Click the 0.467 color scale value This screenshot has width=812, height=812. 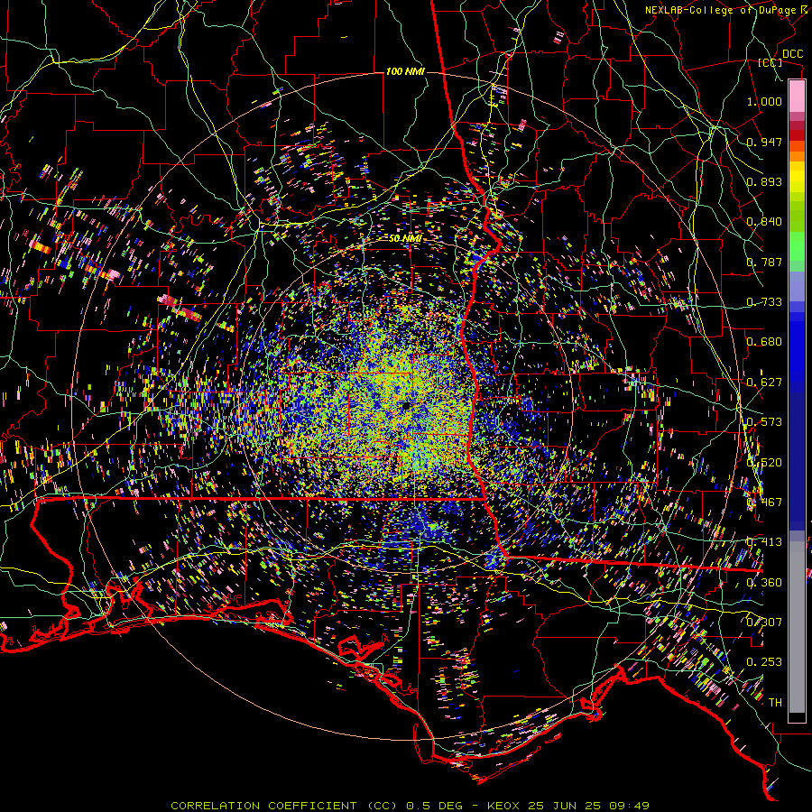click(x=764, y=503)
